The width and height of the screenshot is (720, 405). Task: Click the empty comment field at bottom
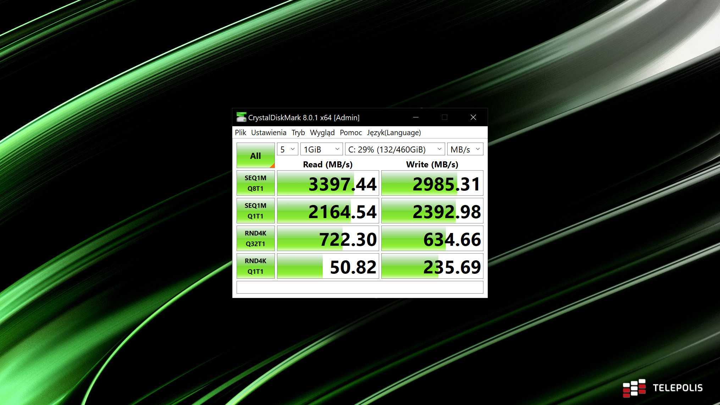click(360, 287)
